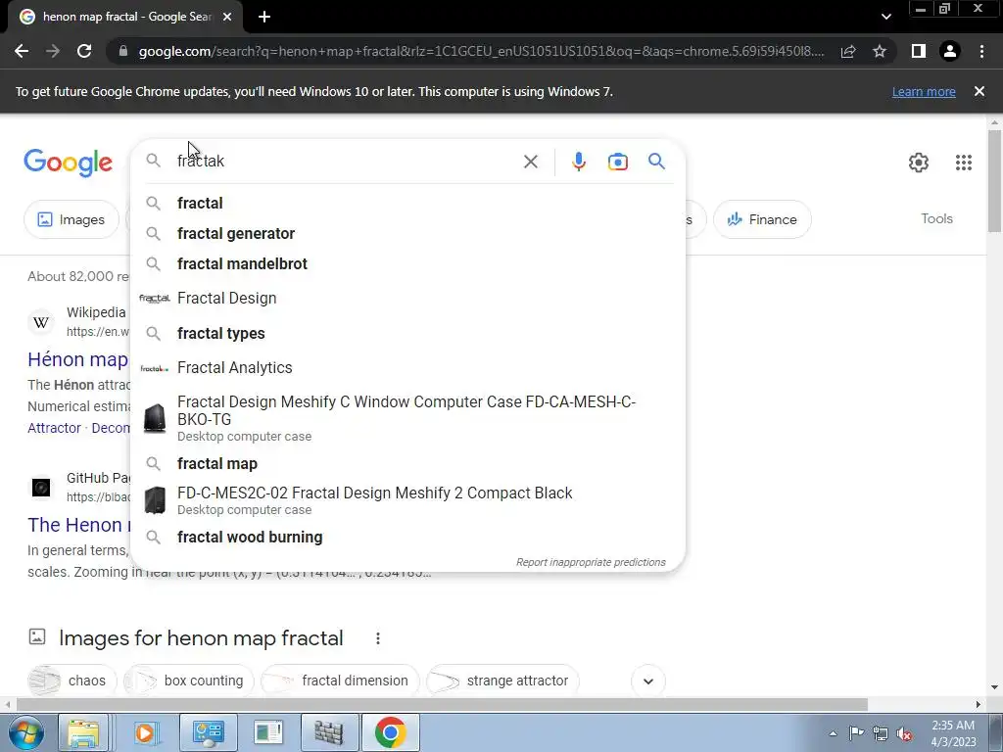Click the network tray icon
1003x752 pixels.
pyautogui.click(x=881, y=733)
